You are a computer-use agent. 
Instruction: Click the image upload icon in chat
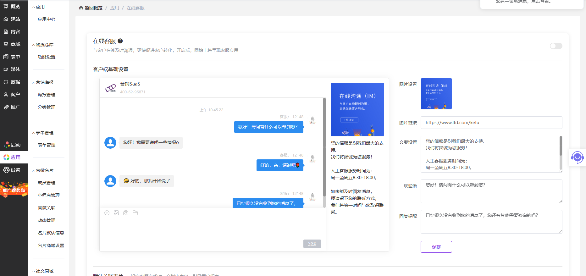click(x=116, y=213)
